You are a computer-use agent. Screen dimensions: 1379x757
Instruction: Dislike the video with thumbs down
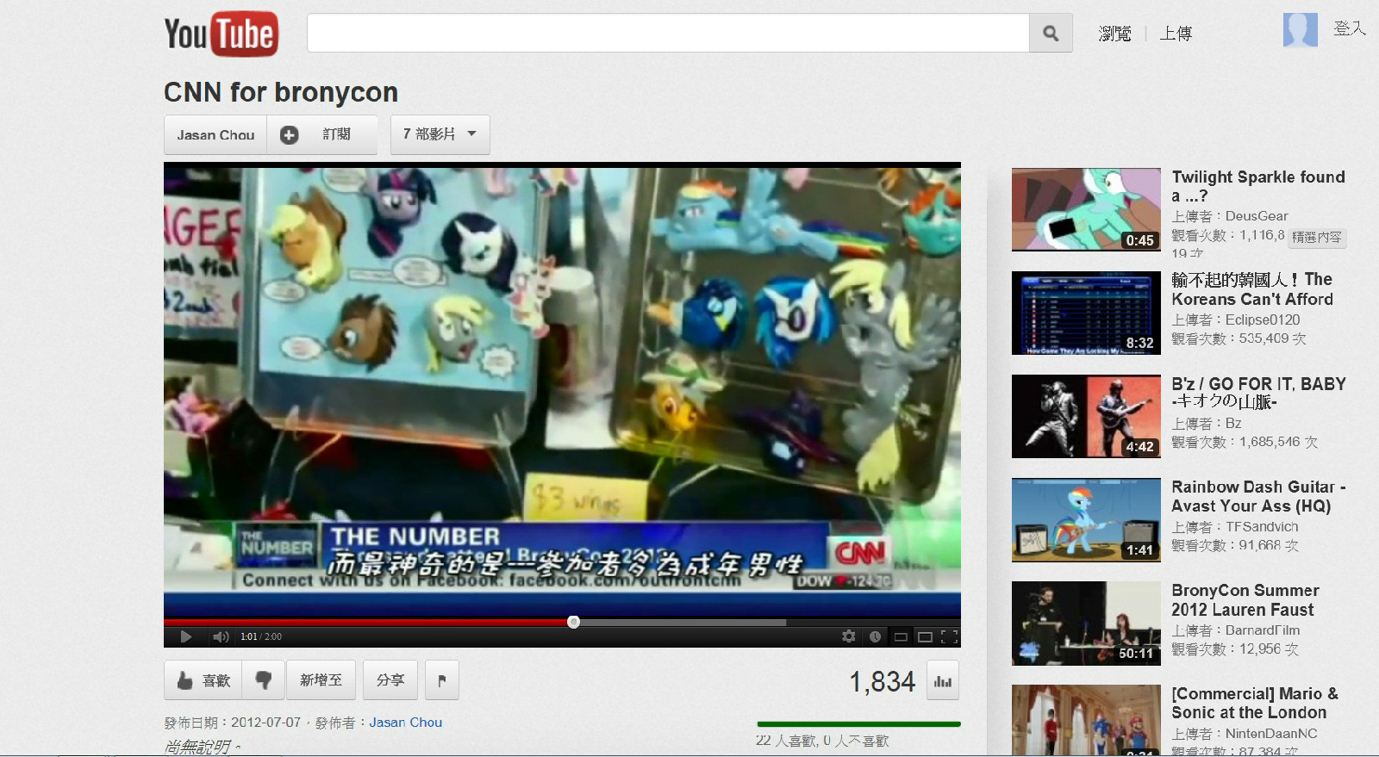pos(264,680)
